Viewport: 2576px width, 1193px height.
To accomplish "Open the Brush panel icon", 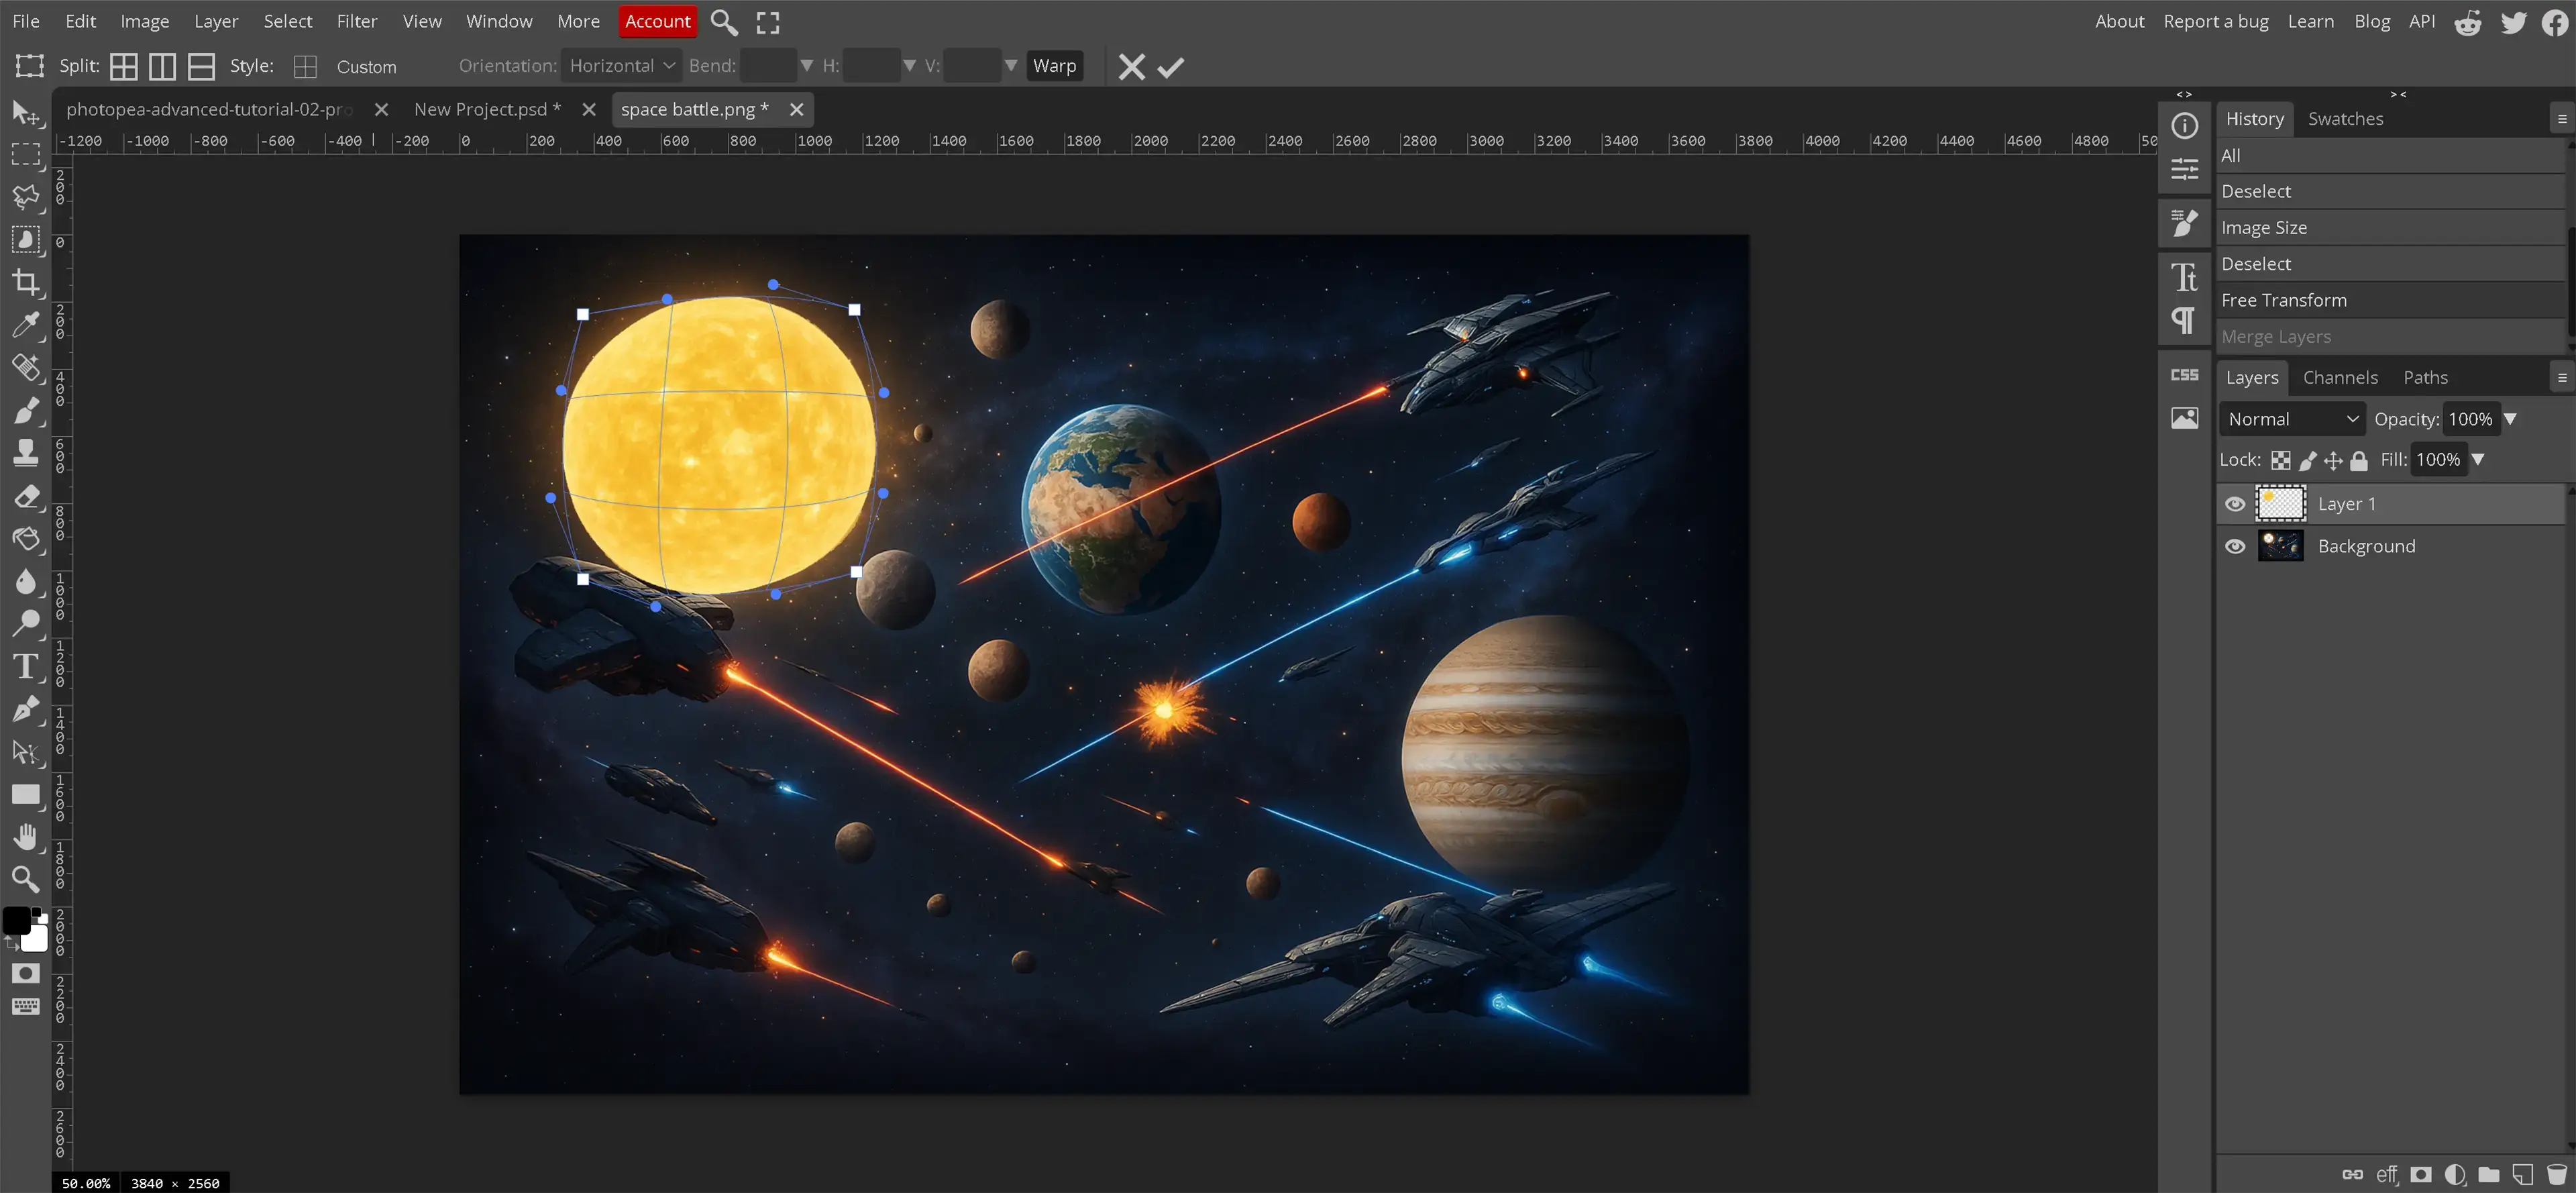I will click(2184, 222).
